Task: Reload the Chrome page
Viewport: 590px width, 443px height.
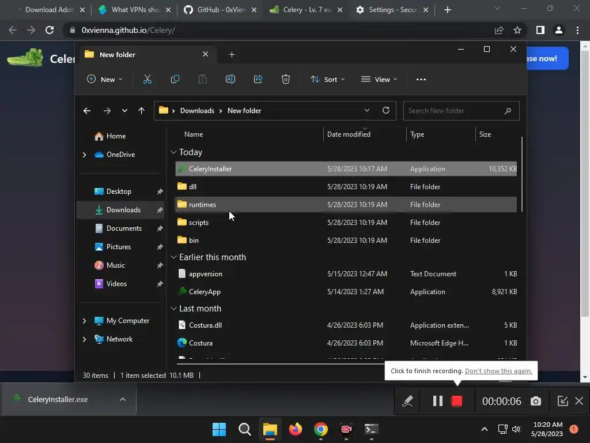Action: click(x=50, y=30)
